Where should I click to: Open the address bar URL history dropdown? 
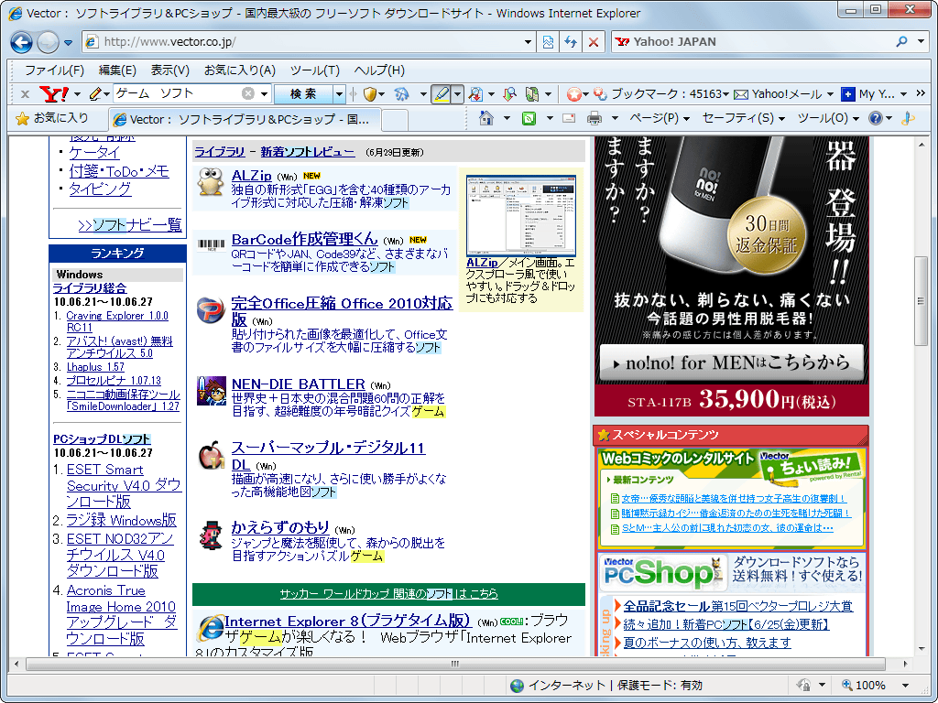click(528, 42)
